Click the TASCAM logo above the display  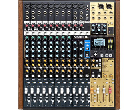tap(100, 38)
